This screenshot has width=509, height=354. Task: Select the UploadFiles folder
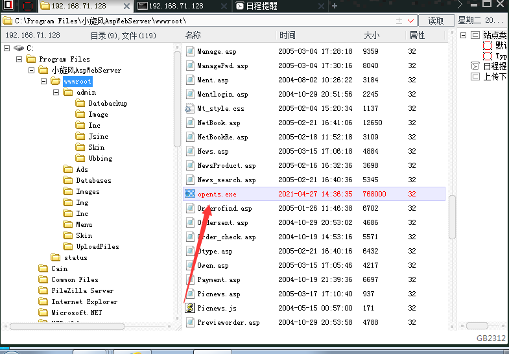pos(97,246)
